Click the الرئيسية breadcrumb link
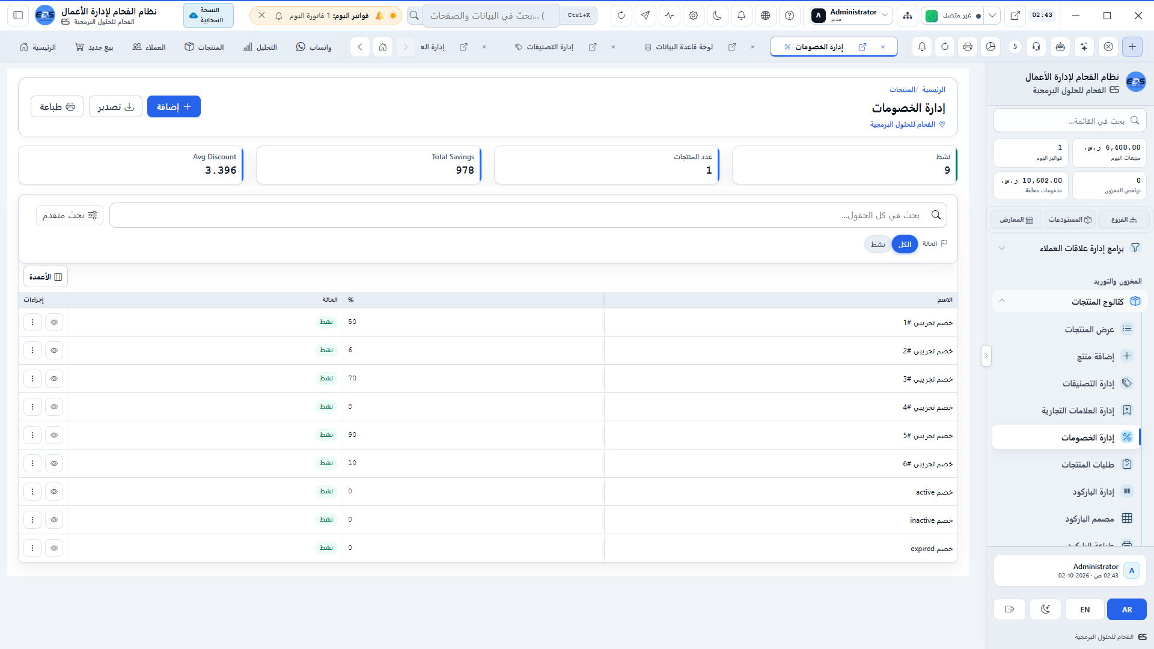The image size is (1154, 649). click(933, 90)
